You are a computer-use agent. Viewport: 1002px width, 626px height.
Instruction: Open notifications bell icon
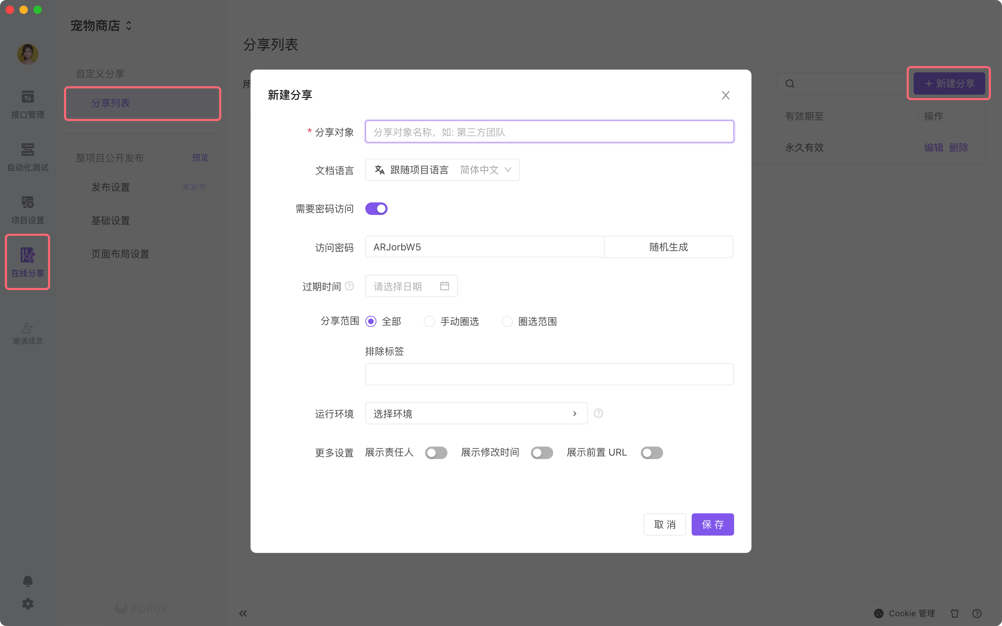[27, 581]
